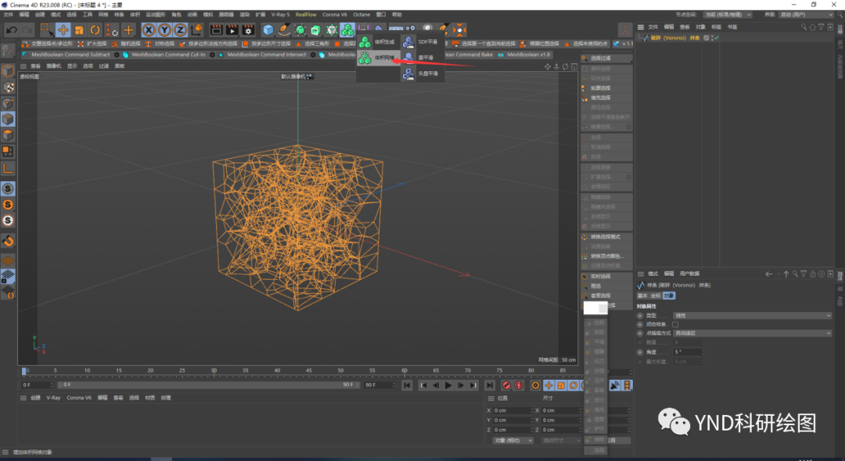This screenshot has width=845, height=461.
Task: Toggle green checkmark enabling Voronoi spline object
Action: (x=716, y=38)
